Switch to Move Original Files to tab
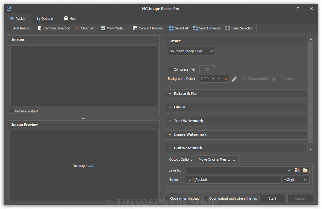Screen dimensions: 322x209 click(217, 159)
